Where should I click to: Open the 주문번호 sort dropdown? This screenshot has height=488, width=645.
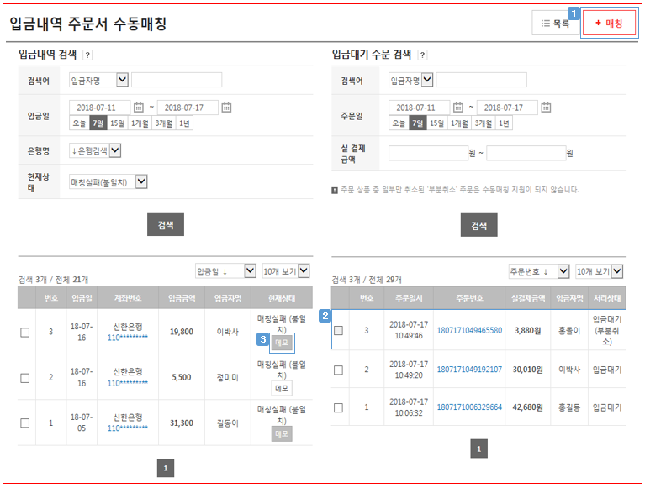coord(539,271)
